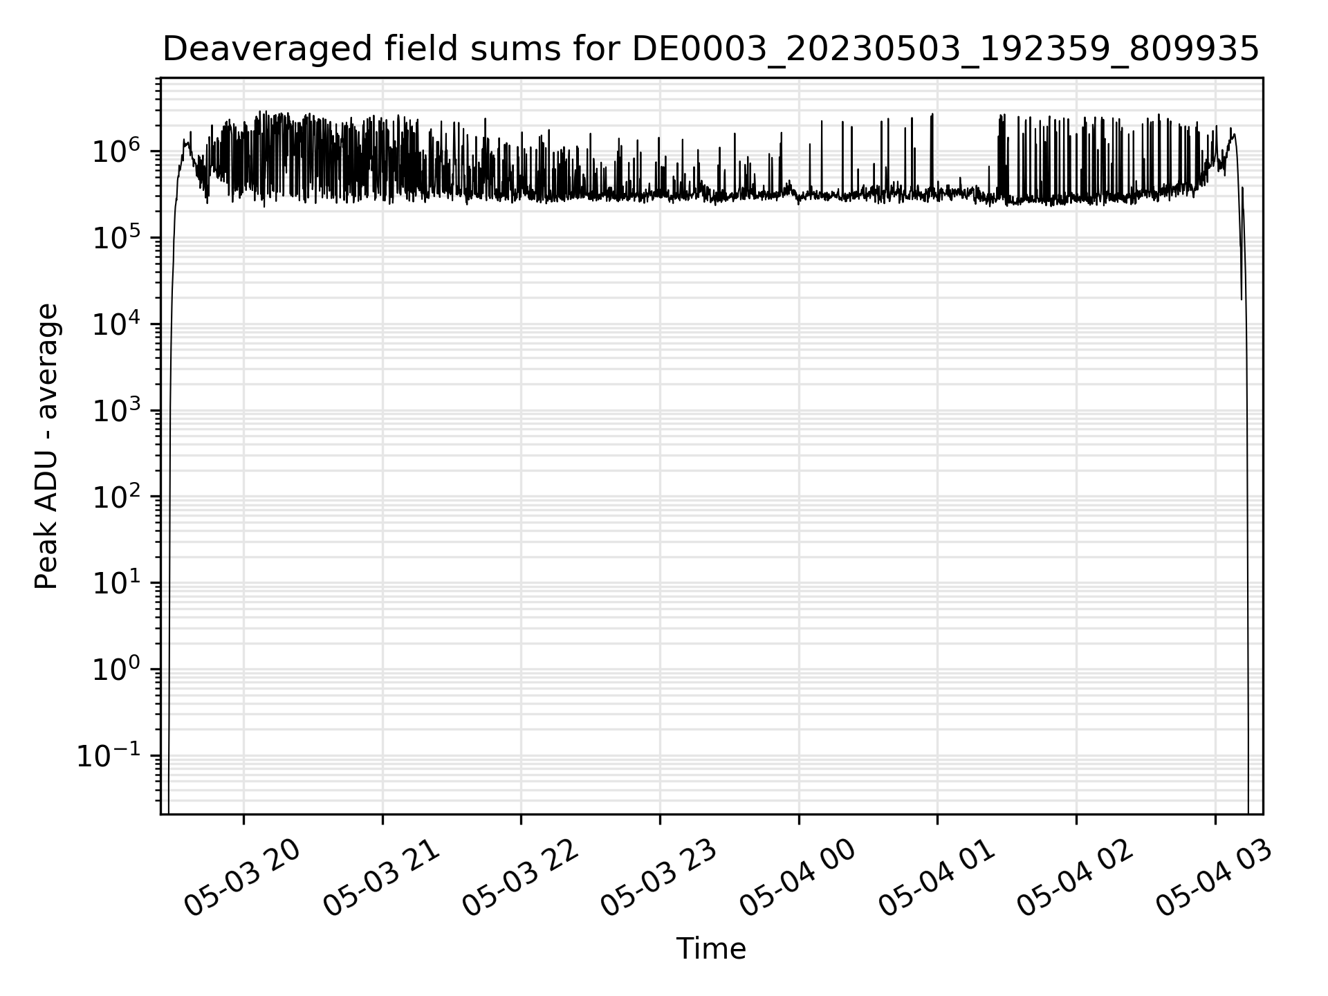Click the y-axis tick label 10^3
The height and width of the screenshot is (996, 1328).
click(116, 410)
